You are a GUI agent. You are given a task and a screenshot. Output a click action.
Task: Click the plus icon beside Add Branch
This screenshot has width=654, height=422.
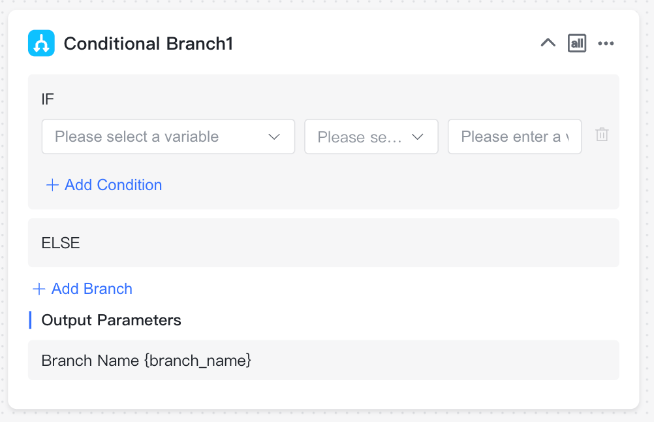point(39,289)
